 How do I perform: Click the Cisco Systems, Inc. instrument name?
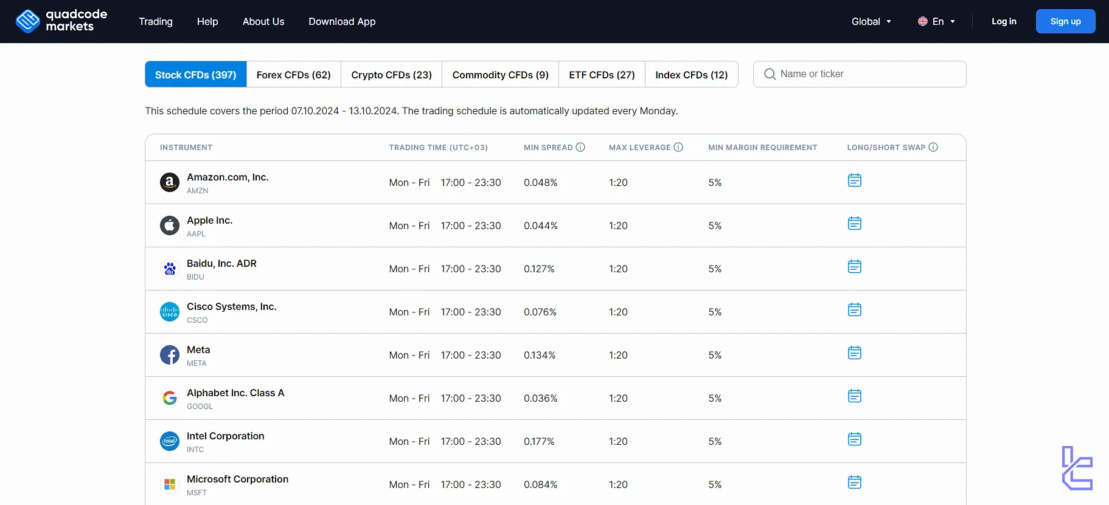pos(232,306)
